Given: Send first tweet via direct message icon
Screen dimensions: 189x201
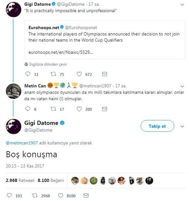Looking at the screenshot, I should [105, 74].
